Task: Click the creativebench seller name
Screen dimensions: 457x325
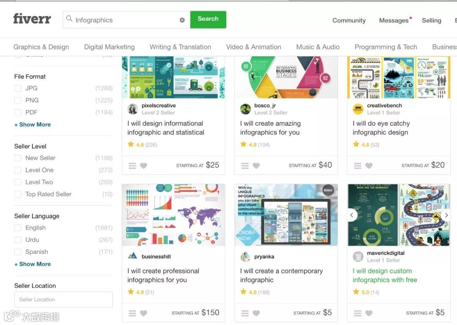Action: pos(384,105)
